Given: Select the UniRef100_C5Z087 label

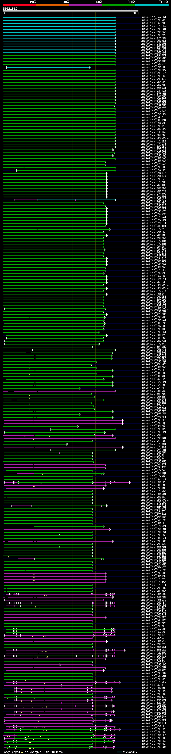Looking at the screenshot, I should click(153, 391).
